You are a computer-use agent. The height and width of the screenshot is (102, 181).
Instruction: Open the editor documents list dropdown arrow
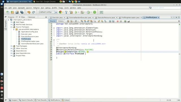pyautogui.click(x=176, y=17)
